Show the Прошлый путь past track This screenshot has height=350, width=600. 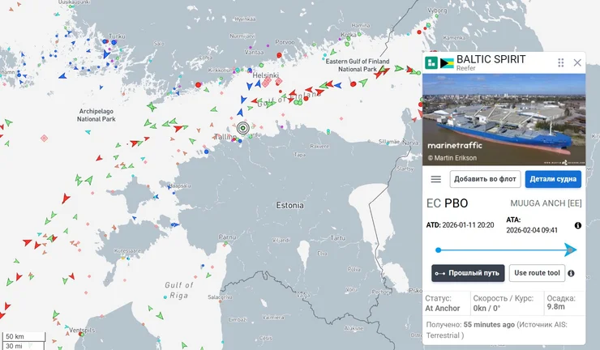coord(468,273)
